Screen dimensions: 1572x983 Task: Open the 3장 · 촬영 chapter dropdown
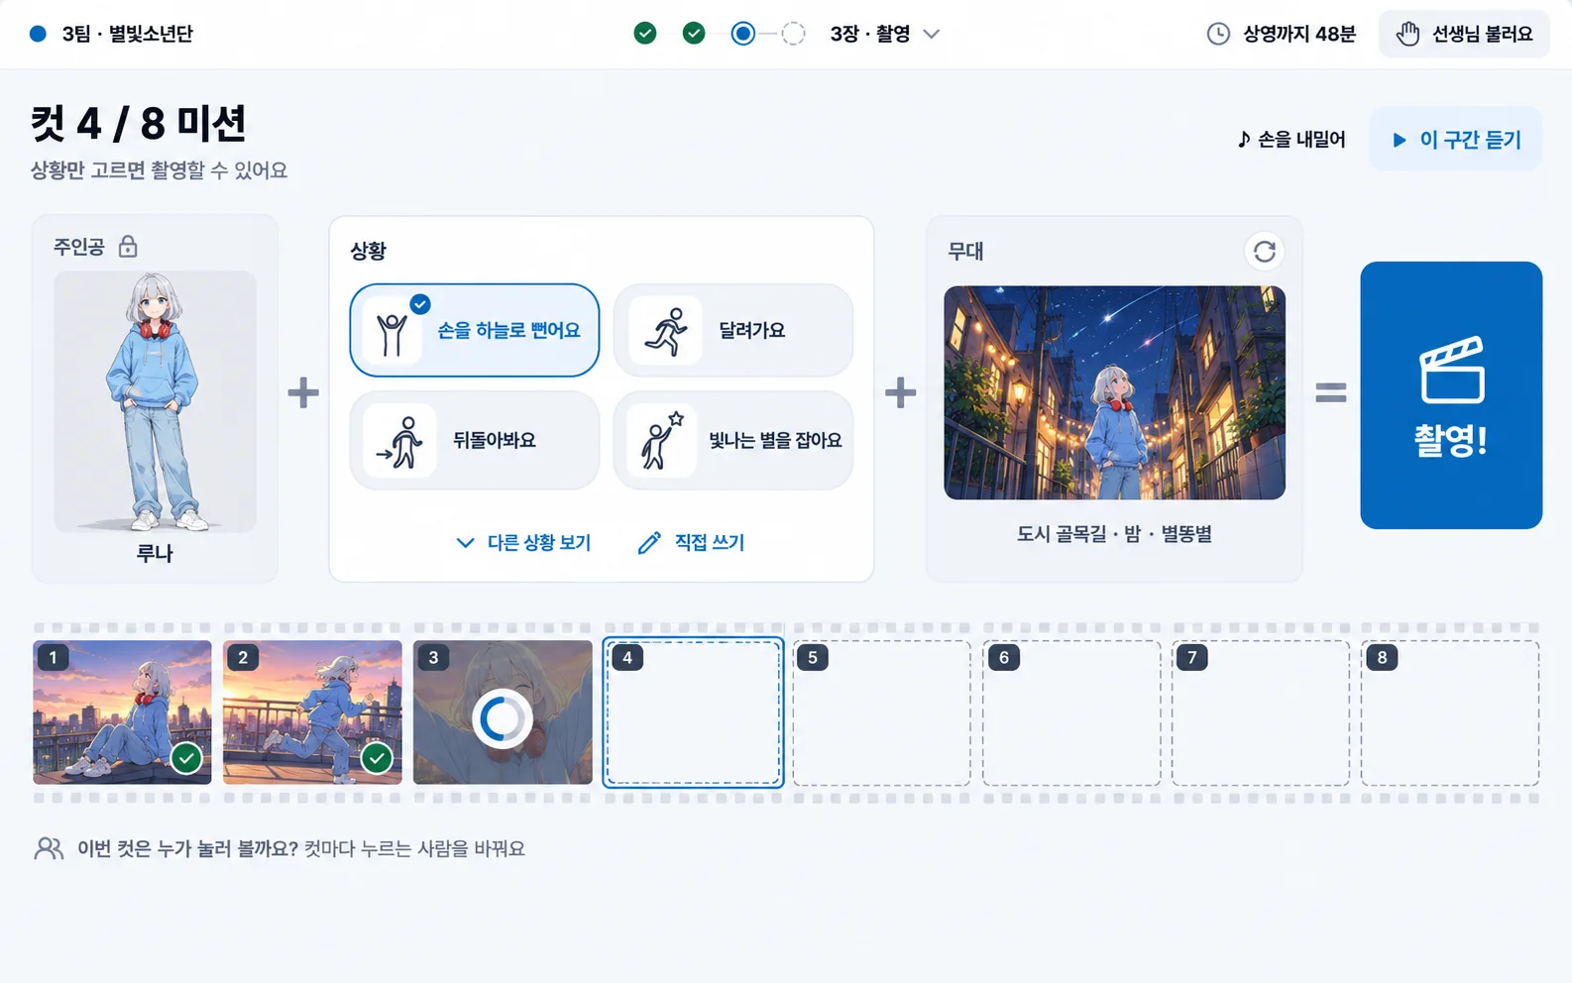click(x=885, y=34)
